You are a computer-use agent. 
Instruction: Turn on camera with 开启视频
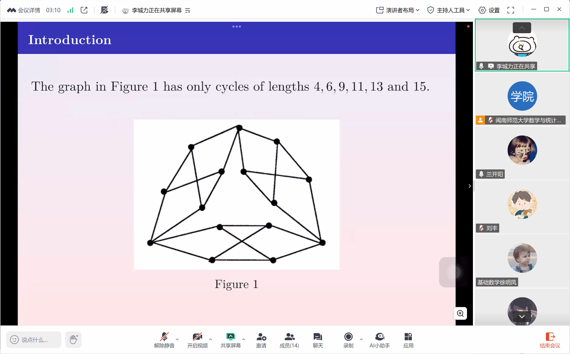click(198, 340)
